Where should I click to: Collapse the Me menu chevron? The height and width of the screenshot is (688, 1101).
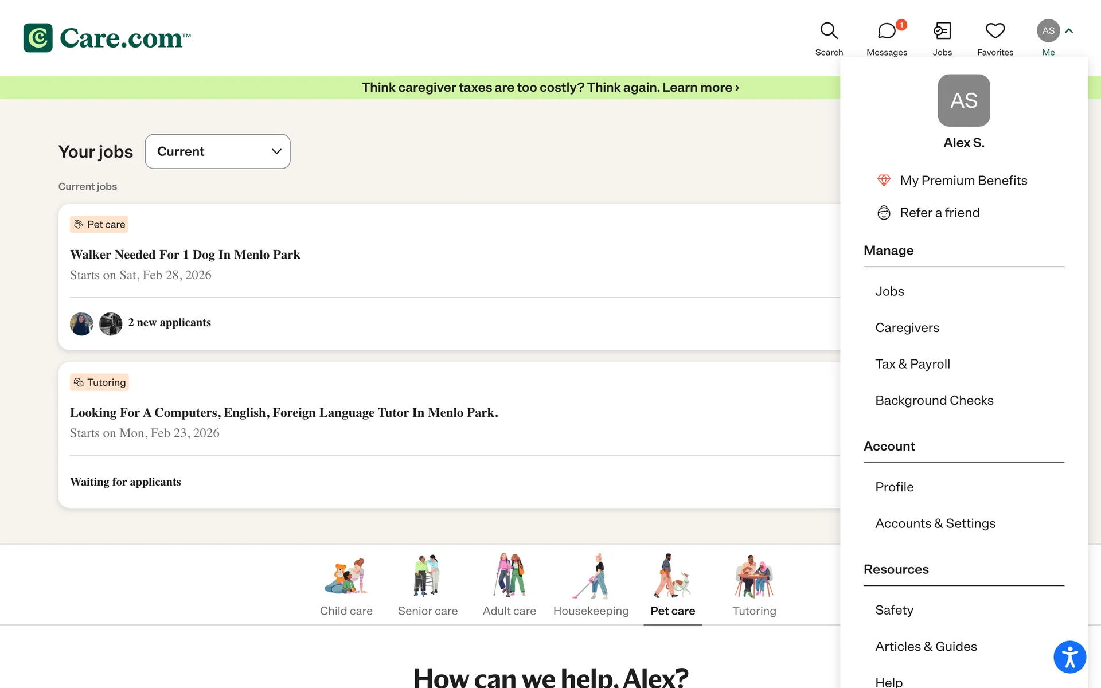pyautogui.click(x=1069, y=31)
